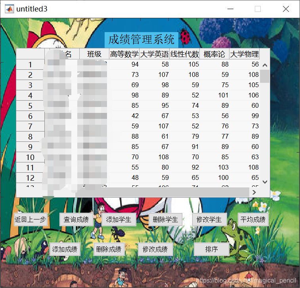Click the horizontal scrollbar right arrow
Viewport: 300px width, 288px height.
254,192
